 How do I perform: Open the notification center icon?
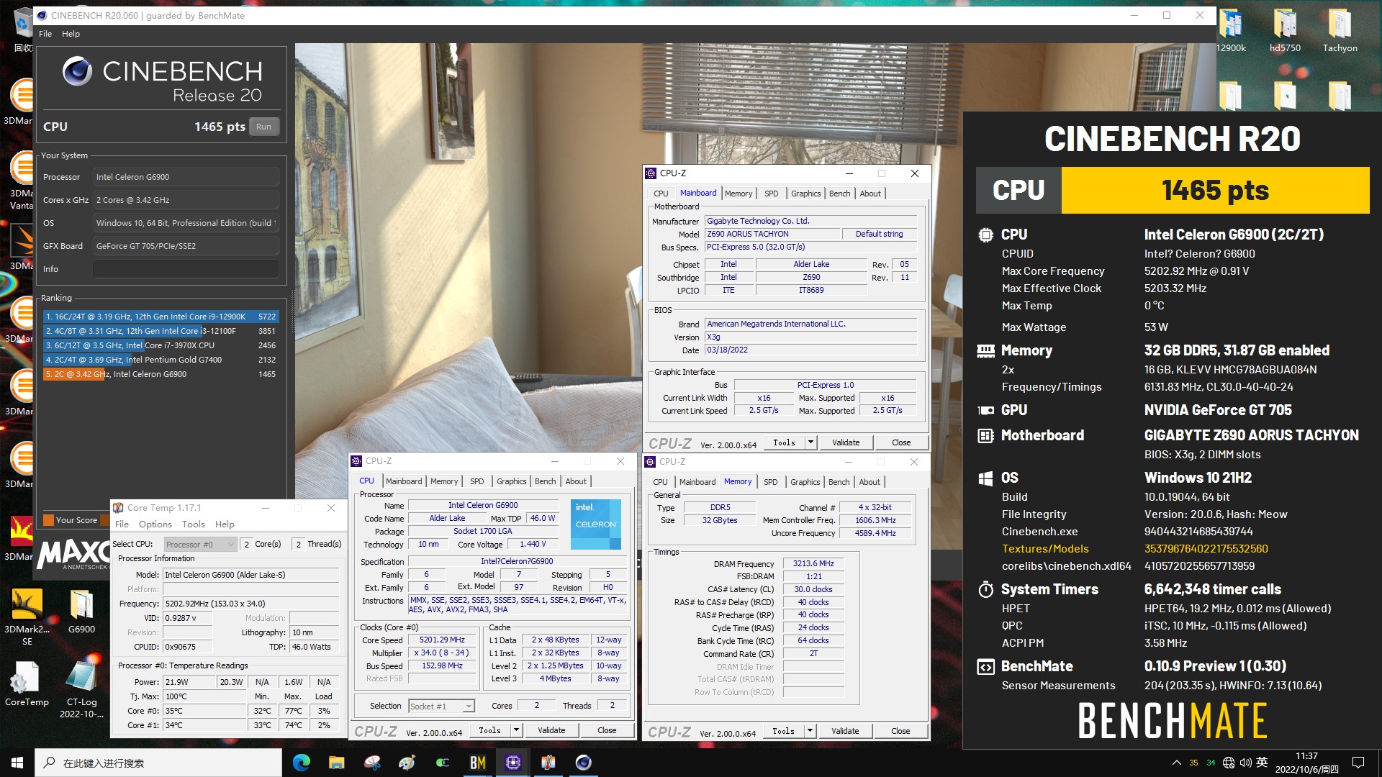(1358, 763)
